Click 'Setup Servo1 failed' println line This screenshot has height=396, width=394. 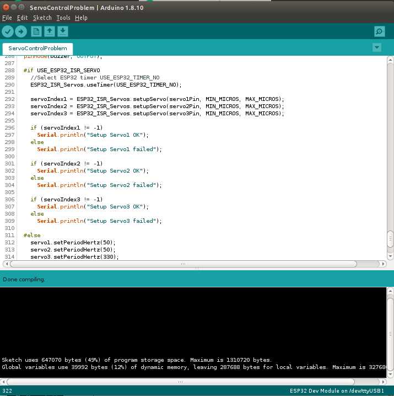click(x=99, y=149)
